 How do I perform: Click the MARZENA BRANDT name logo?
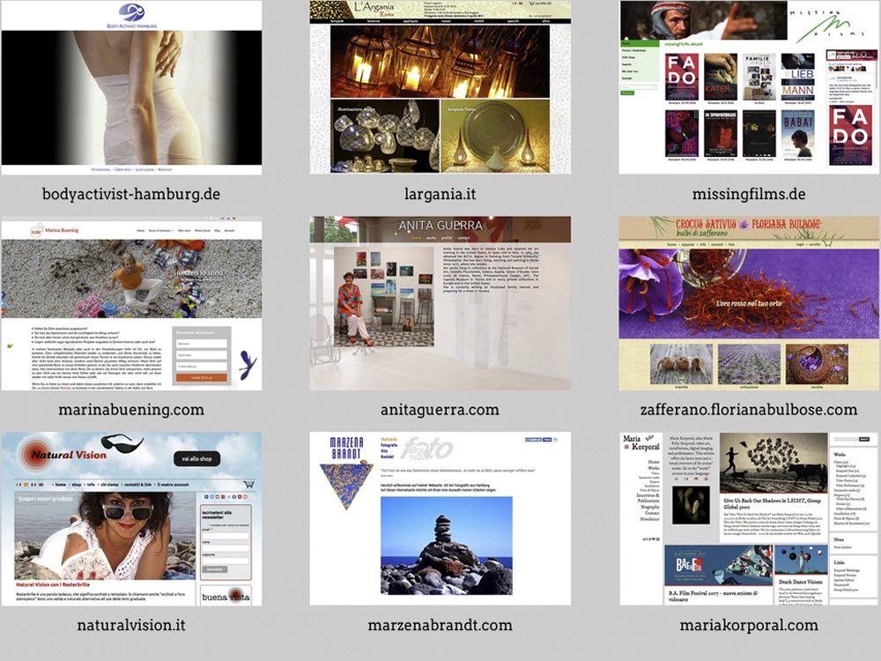coord(346,448)
